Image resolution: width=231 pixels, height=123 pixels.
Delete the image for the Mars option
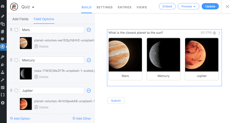coord(41,46)
